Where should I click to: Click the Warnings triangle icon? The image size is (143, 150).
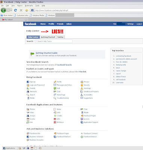coord(82,88)
